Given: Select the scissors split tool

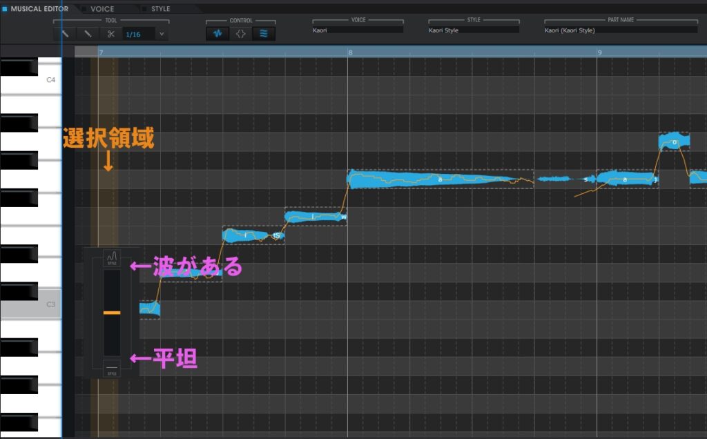Looking at the screenshot, I should click(x=111, y=33).
